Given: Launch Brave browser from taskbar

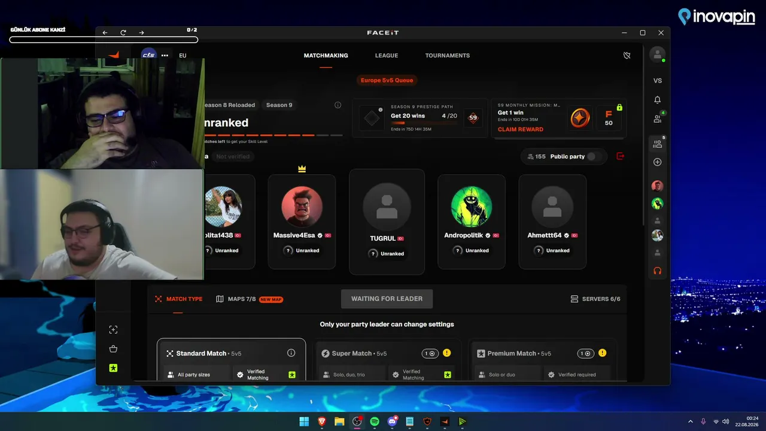Looking at the screenshot, I should pyautogui.click(x=322, y=421).
